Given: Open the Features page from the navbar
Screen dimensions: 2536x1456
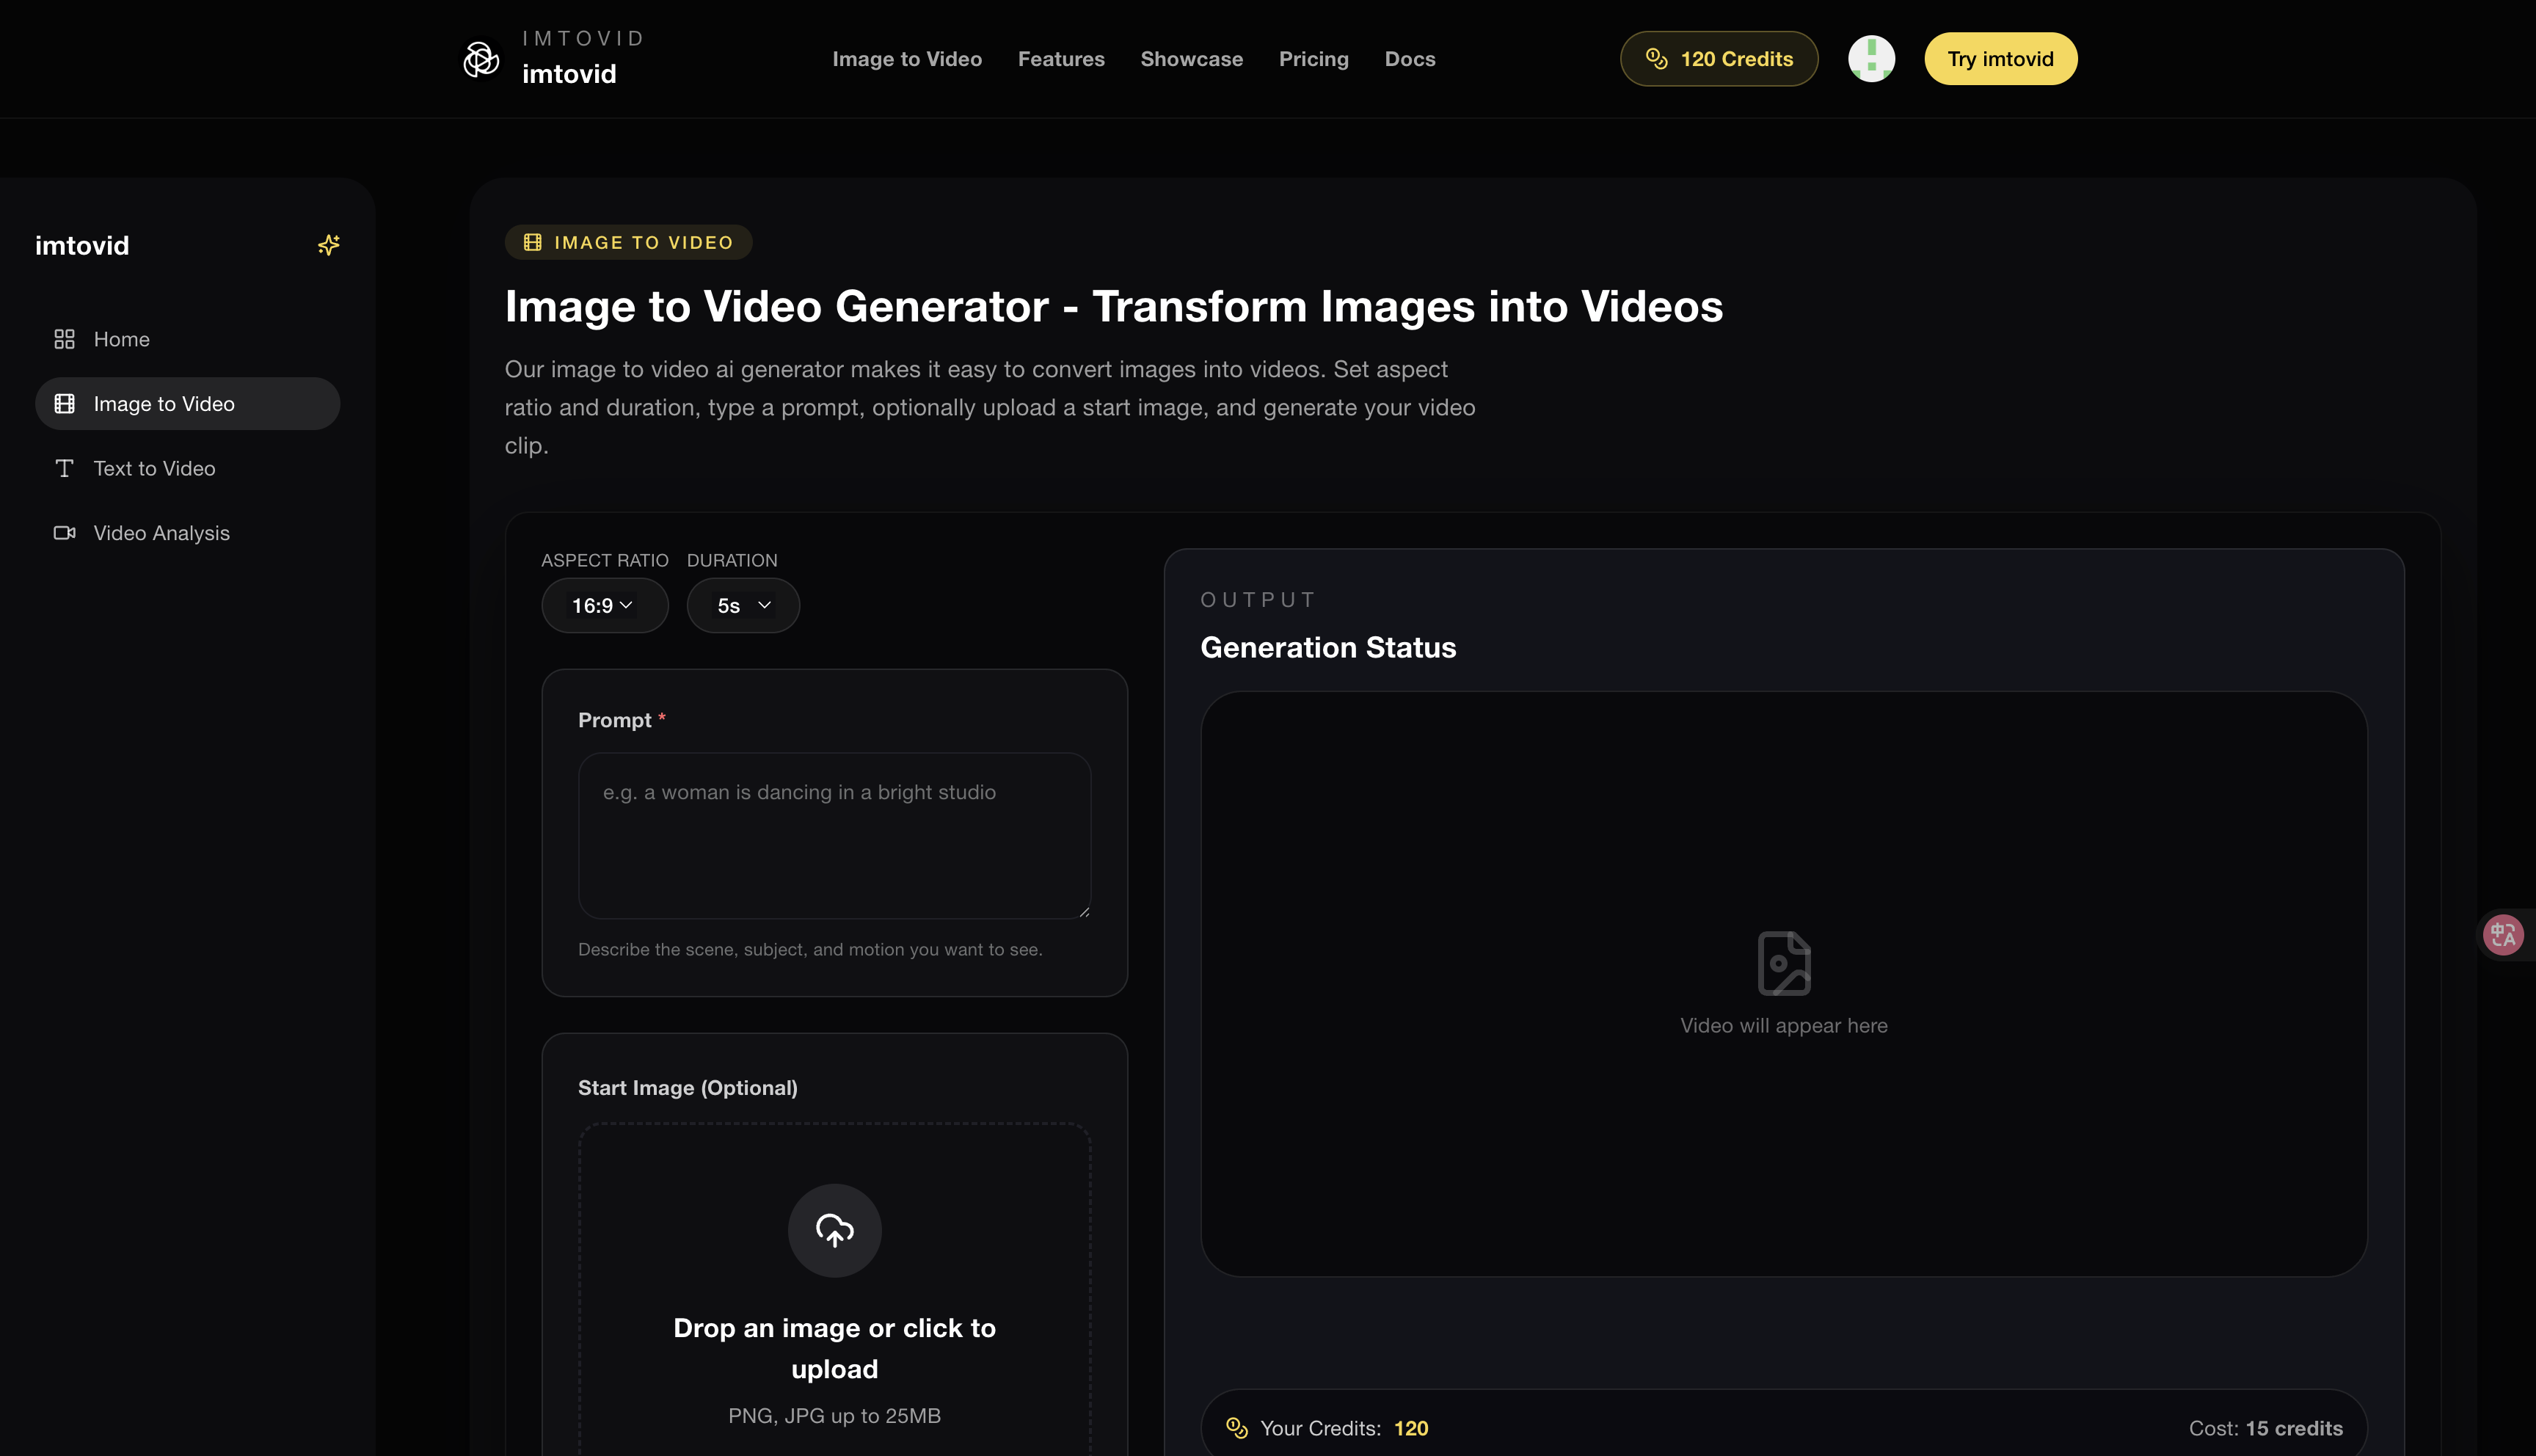Looking at the screenshot, I should [x=1060, y=58].
